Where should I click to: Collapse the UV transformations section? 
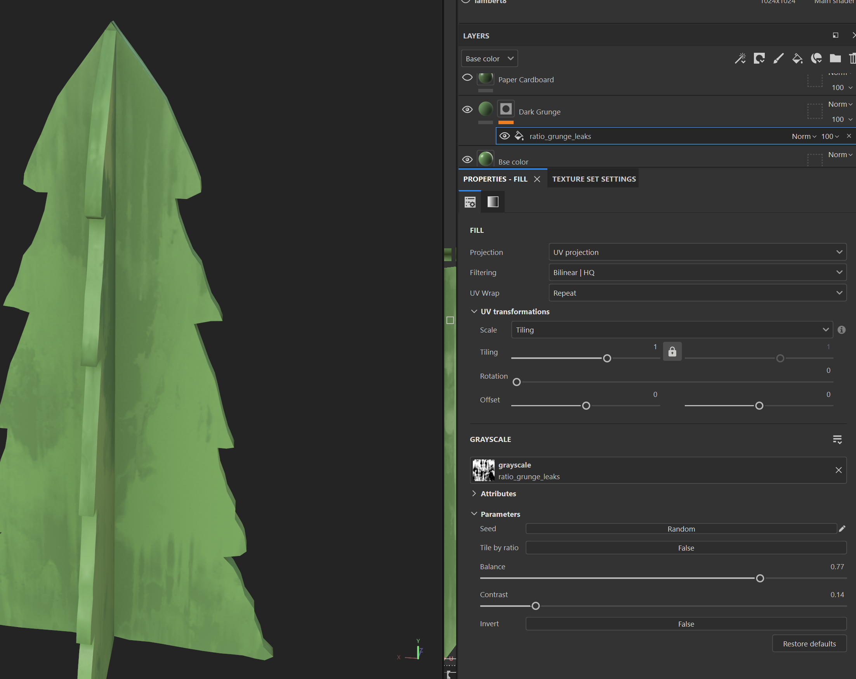474,312
